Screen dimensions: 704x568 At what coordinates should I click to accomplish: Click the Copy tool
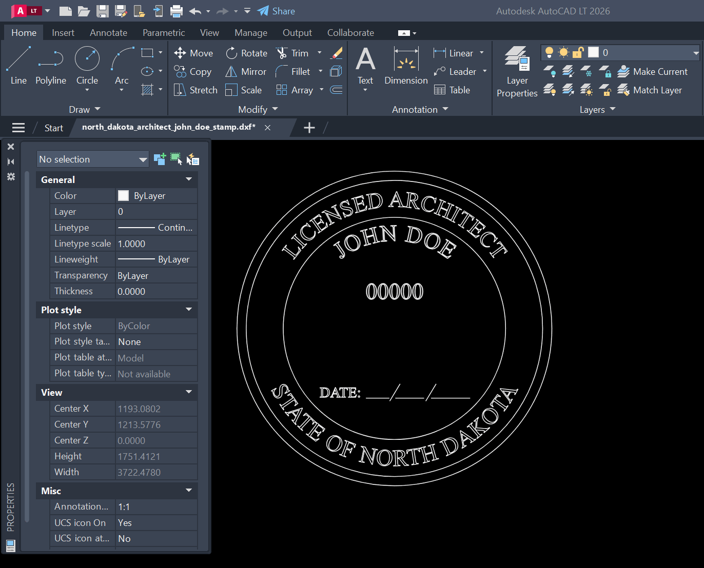tap(192, 72)
